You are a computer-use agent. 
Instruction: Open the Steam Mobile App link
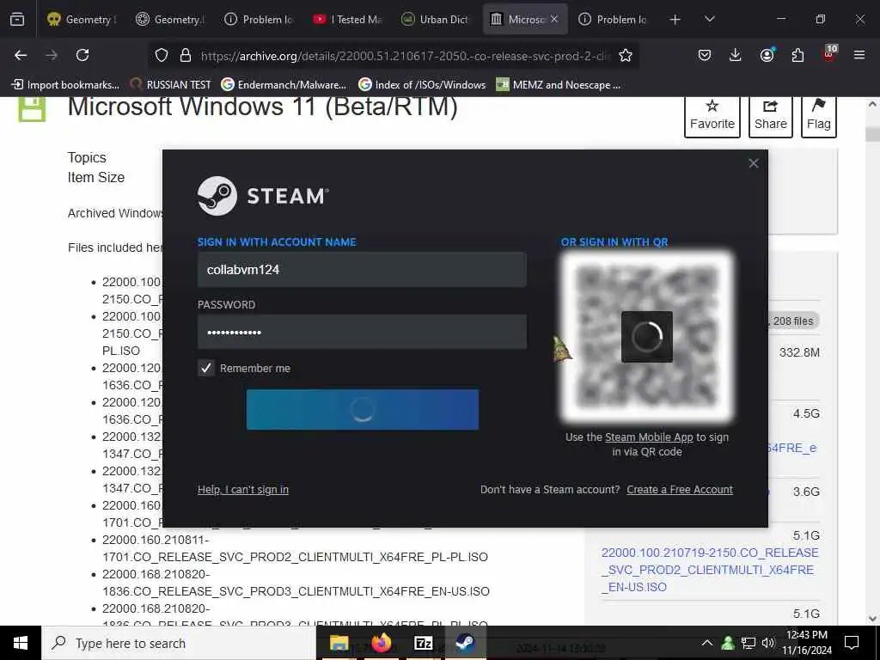tap(649, 437)
